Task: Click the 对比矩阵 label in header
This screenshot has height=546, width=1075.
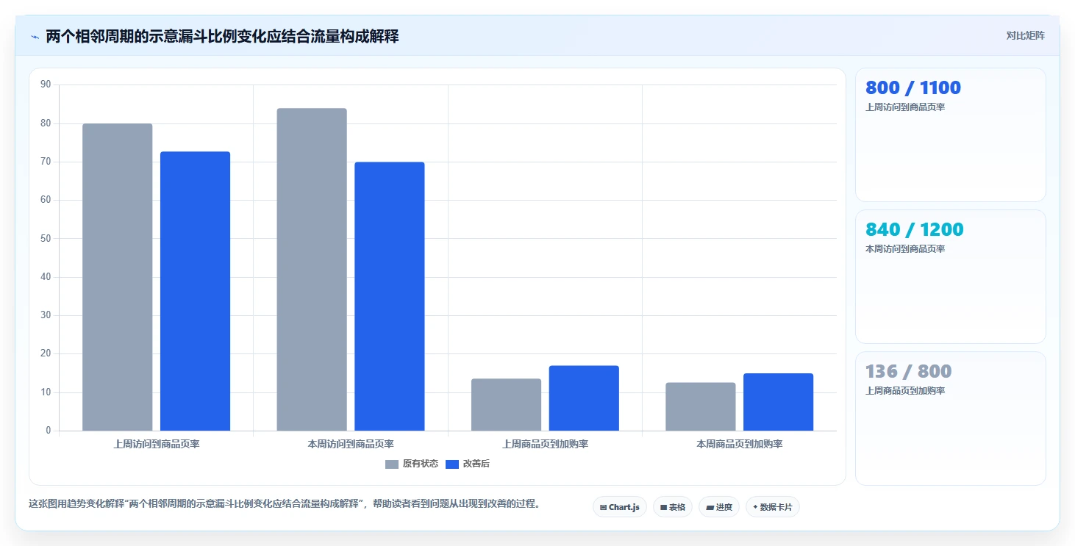Action: [1025, 35]
